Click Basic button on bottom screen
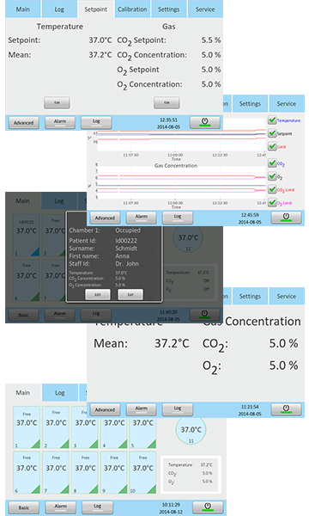The image size is (309, 516). click(24, 507)
